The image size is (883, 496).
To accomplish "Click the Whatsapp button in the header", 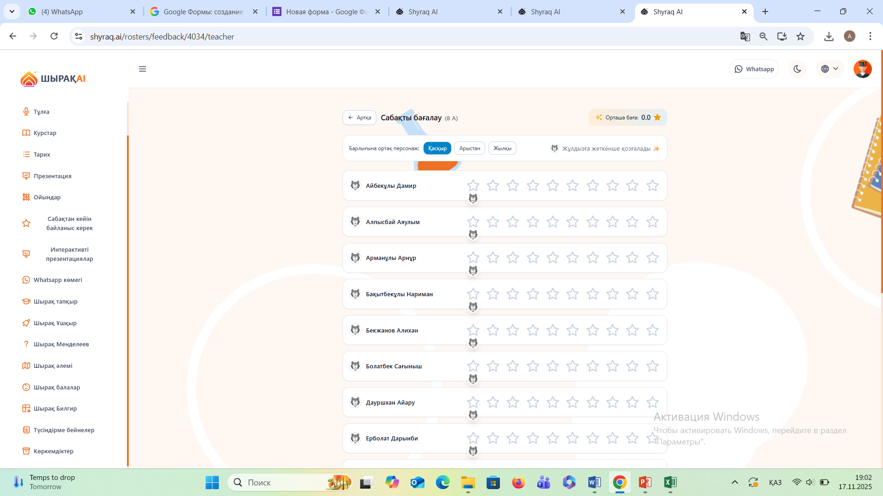I will pos(754,69).
